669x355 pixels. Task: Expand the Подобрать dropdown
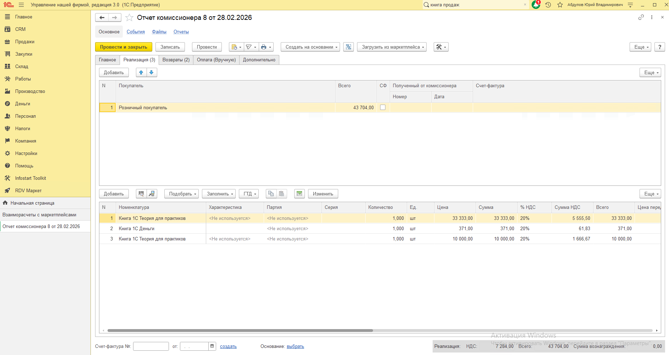pos(182,194)
